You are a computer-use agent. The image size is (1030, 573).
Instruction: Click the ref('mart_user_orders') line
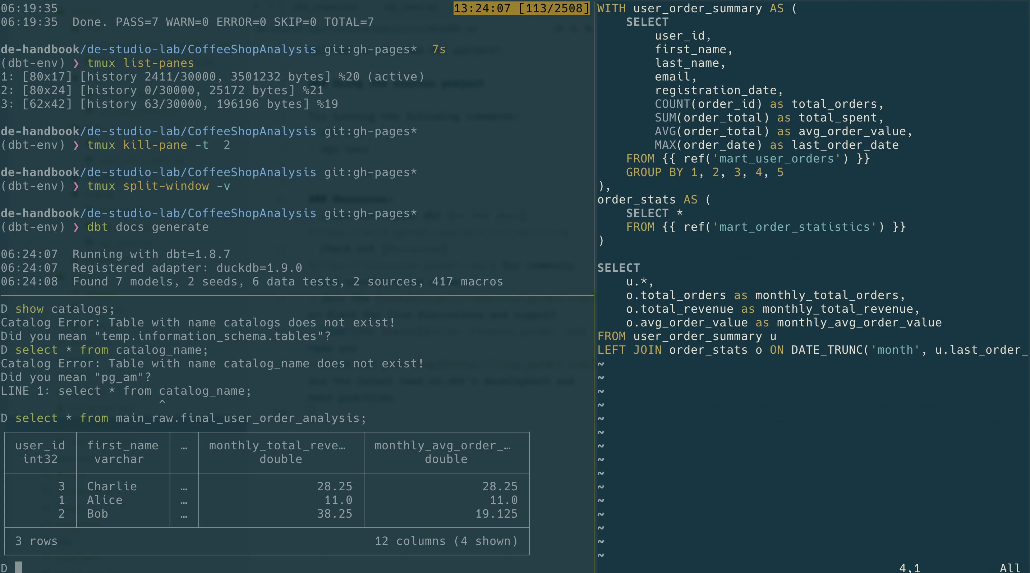748,158
